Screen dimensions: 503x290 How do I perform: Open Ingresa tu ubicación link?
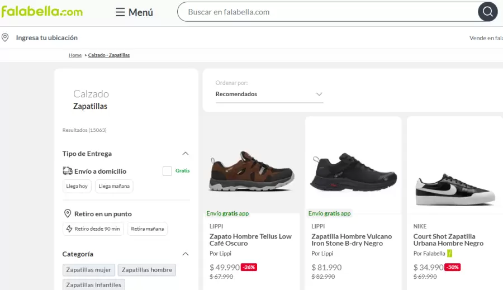point(46,38)
